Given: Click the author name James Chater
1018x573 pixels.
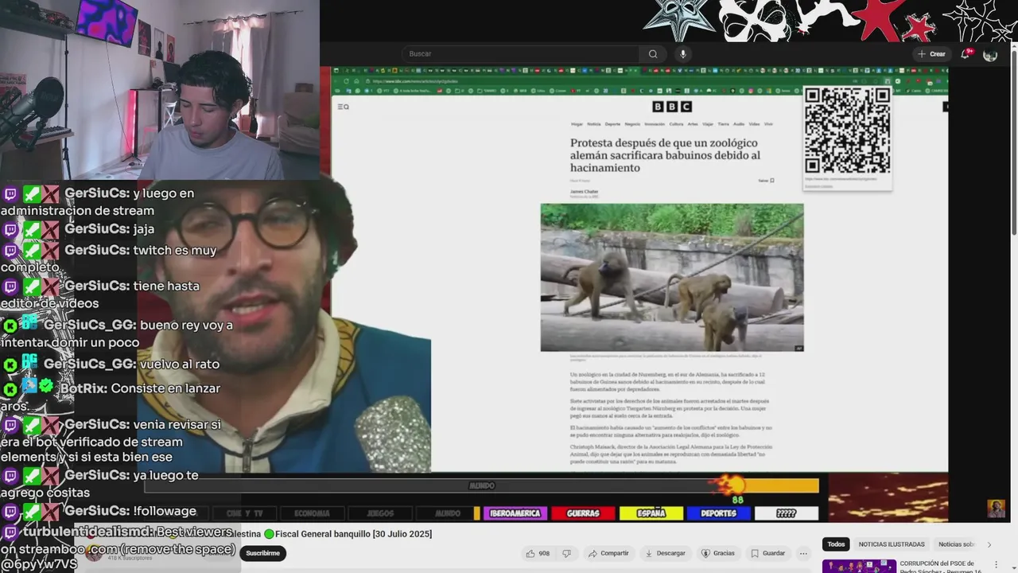Looking at the screenshot, I should 585,192.
